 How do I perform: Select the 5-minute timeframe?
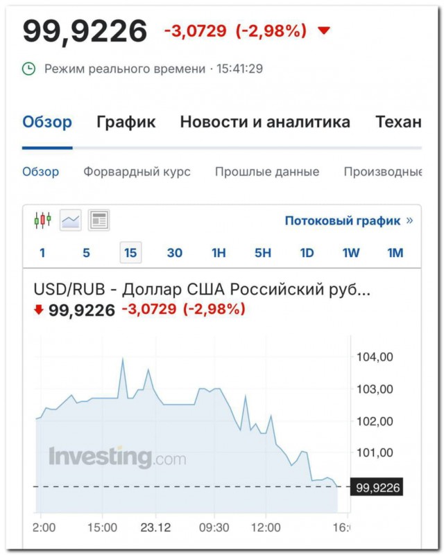click(x=86, y=253)
